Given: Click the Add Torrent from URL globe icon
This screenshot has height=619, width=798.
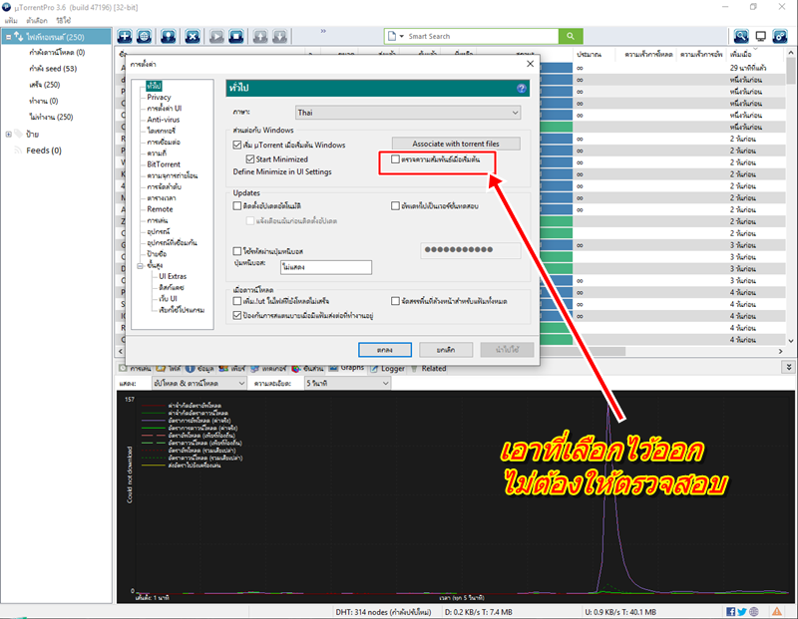Looking at the screenshot, I should [145, 36].
